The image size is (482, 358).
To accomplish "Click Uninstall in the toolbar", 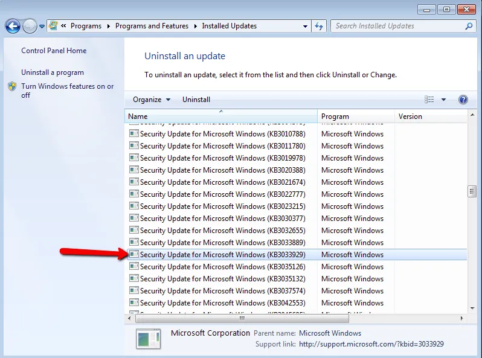I will pos(196,100).
